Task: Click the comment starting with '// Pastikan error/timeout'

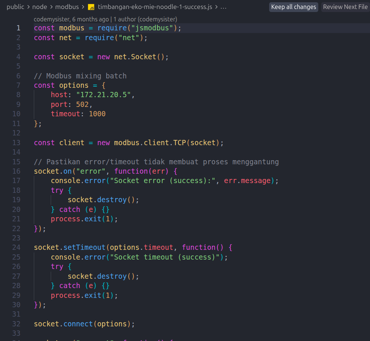Action: [156, 162]
